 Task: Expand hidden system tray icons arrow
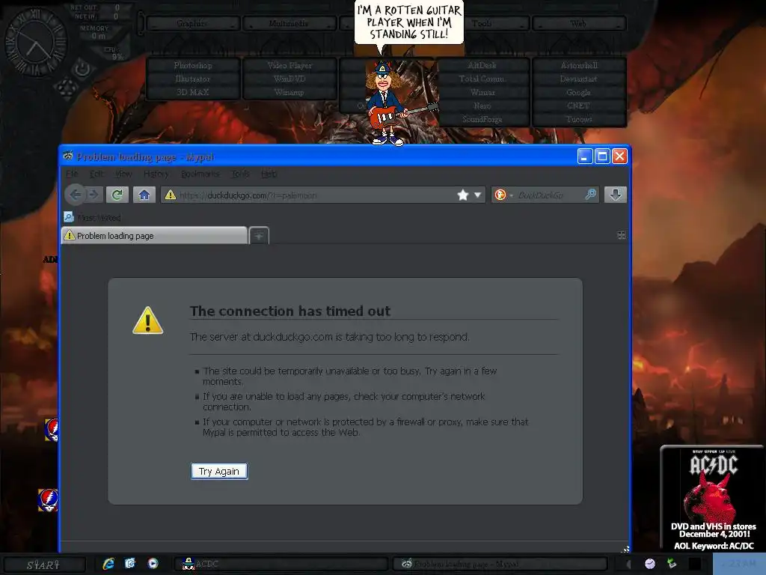[x=628, y=565]
